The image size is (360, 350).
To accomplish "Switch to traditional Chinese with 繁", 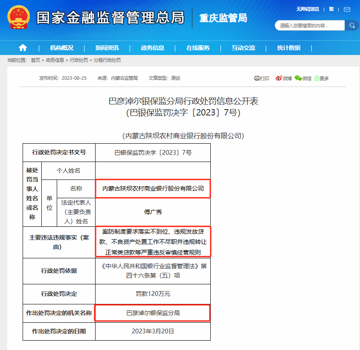I will (331, 9).
